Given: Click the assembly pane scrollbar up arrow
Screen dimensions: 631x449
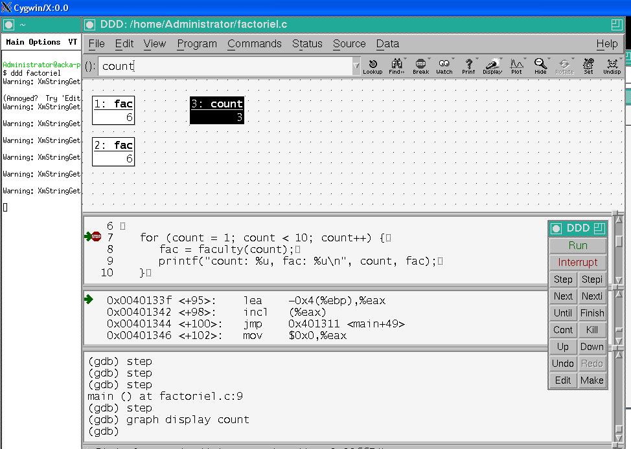Looking at the screenshot, I should [x=619, y=294].
